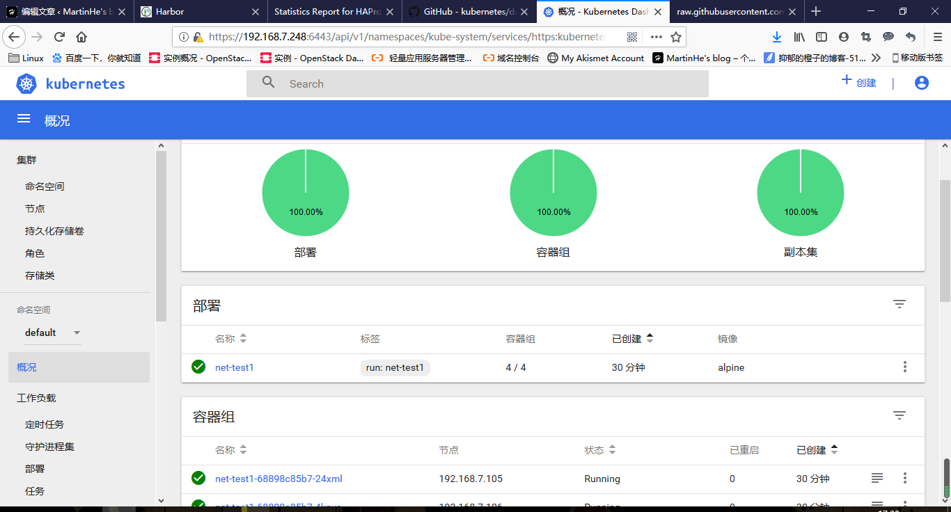Image resolution: width=951 pixels, height=512 pixels.
Task: Bookmark page with star icon
Action: [675, 37]
